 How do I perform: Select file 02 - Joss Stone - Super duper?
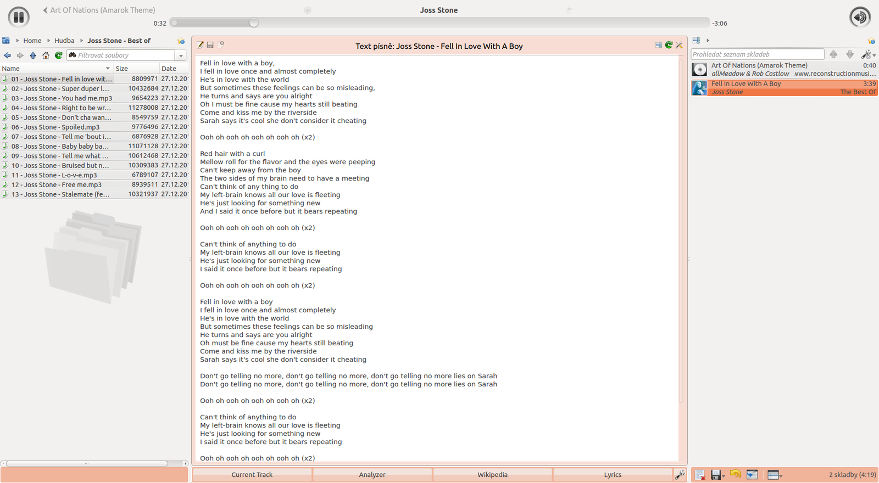click(x=94, y=89)
